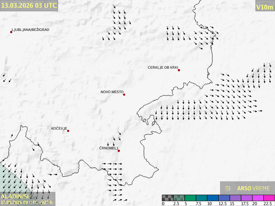This screenshot has height=206, width=275.
Task: Click the LJUBLJANA/BEŽIGRAD text label
Action: pos(31,30)
